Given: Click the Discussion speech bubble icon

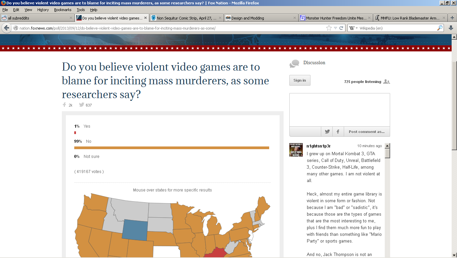Looking at the screenshot, I should (x=294, y=63).
